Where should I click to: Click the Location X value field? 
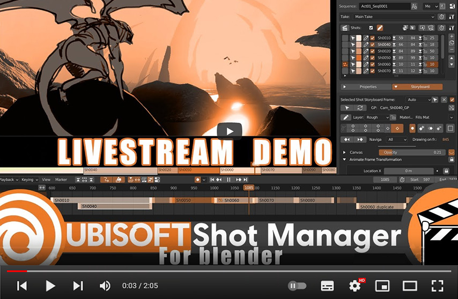(x=409, y=171)
